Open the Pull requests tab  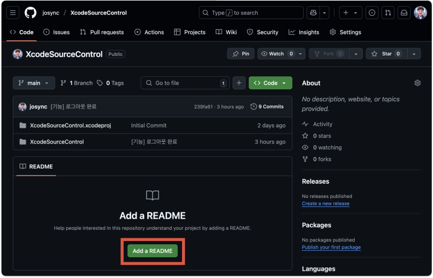(x=102, y=32)
